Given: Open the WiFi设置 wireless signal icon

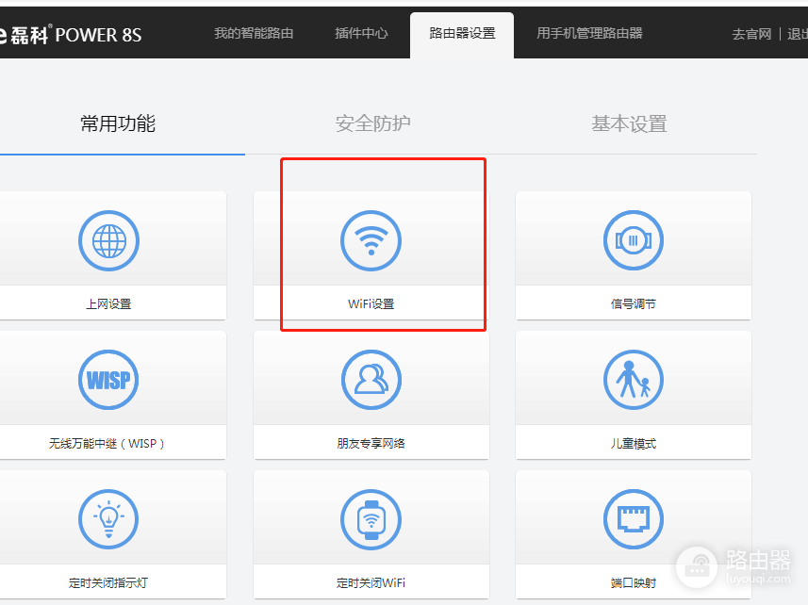Looking at the screenshot, I should pyautogui.click(x=371, y=240).
